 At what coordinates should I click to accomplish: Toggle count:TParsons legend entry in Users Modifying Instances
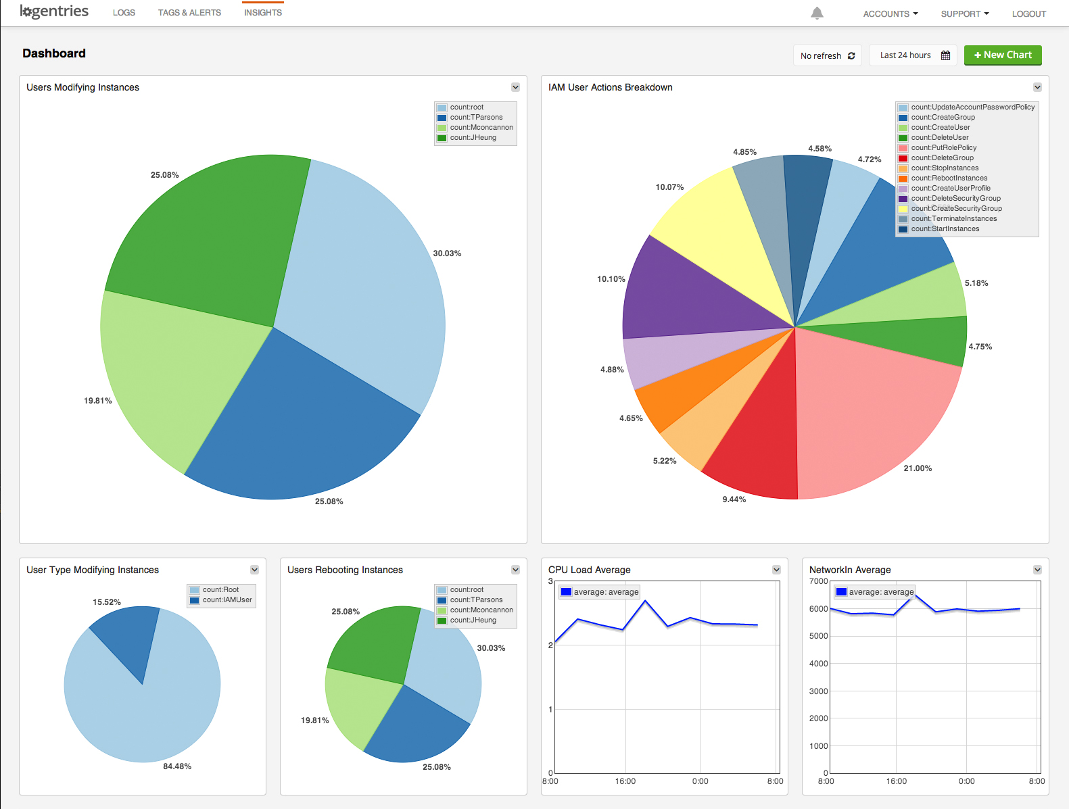(x=476, y=118)
